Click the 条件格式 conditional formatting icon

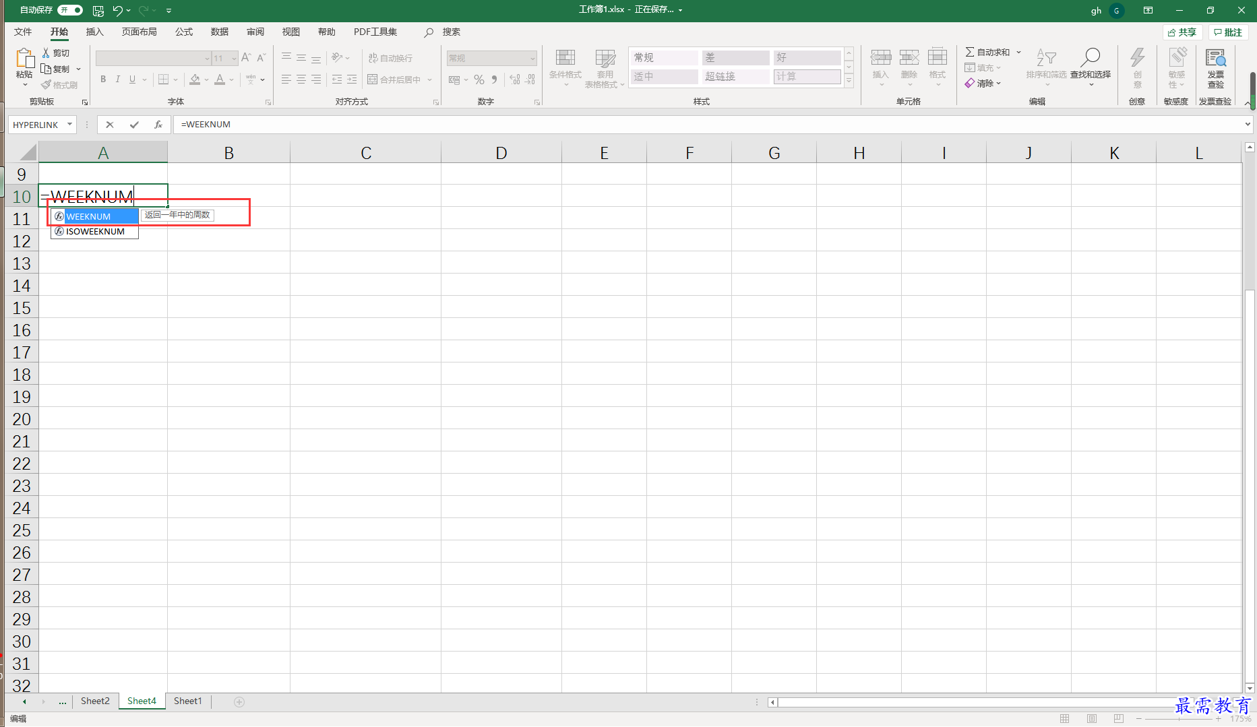[565, 58]
